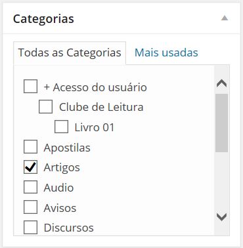Switch to the 'Mais usadas' tab
The width and height of the screenshot is (243, 248).
166,52
